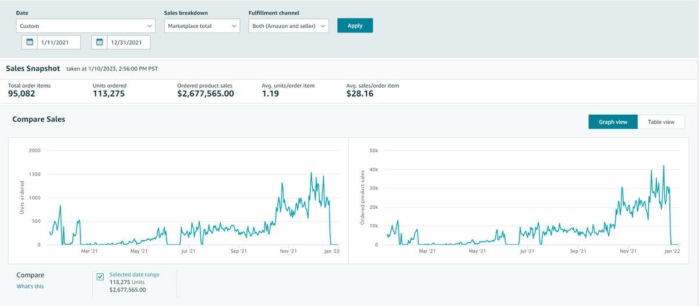Screen dimensions: 699x306
Task: Click the Total order items value 95,082
Action: click(x=22, y=94)
